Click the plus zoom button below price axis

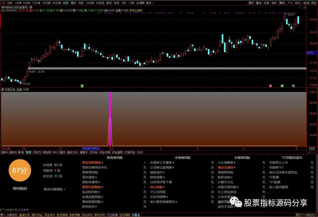310,152
